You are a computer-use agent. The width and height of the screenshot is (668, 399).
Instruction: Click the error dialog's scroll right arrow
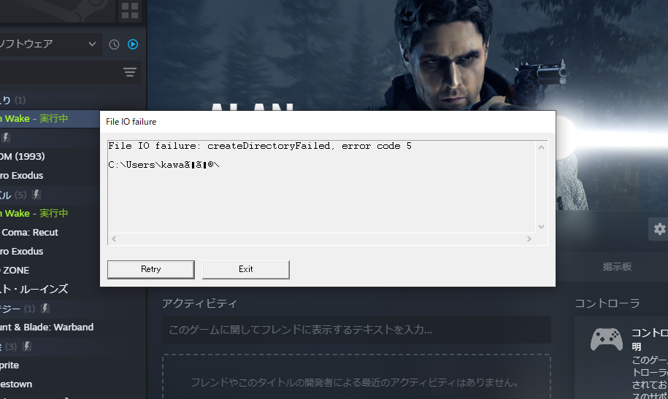pos(529,239)
